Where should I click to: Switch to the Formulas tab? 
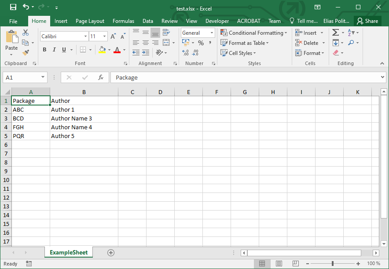[123, 21]
